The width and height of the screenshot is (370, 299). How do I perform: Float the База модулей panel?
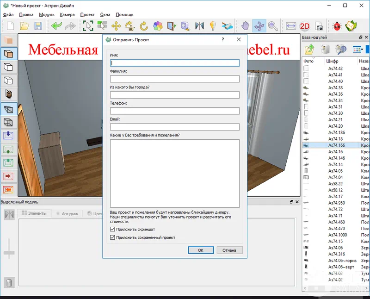pyautogui.click(x=361, y=37)
